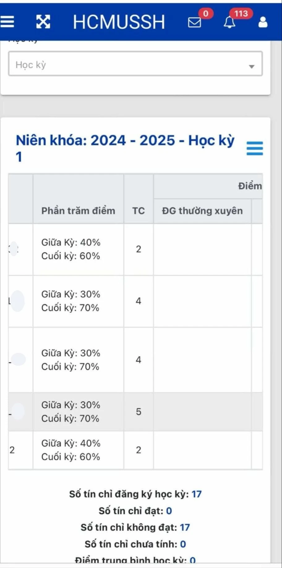This screenshot has width=282, height=568.
Task: Click the notification badge showing 113
Action: 241,14
